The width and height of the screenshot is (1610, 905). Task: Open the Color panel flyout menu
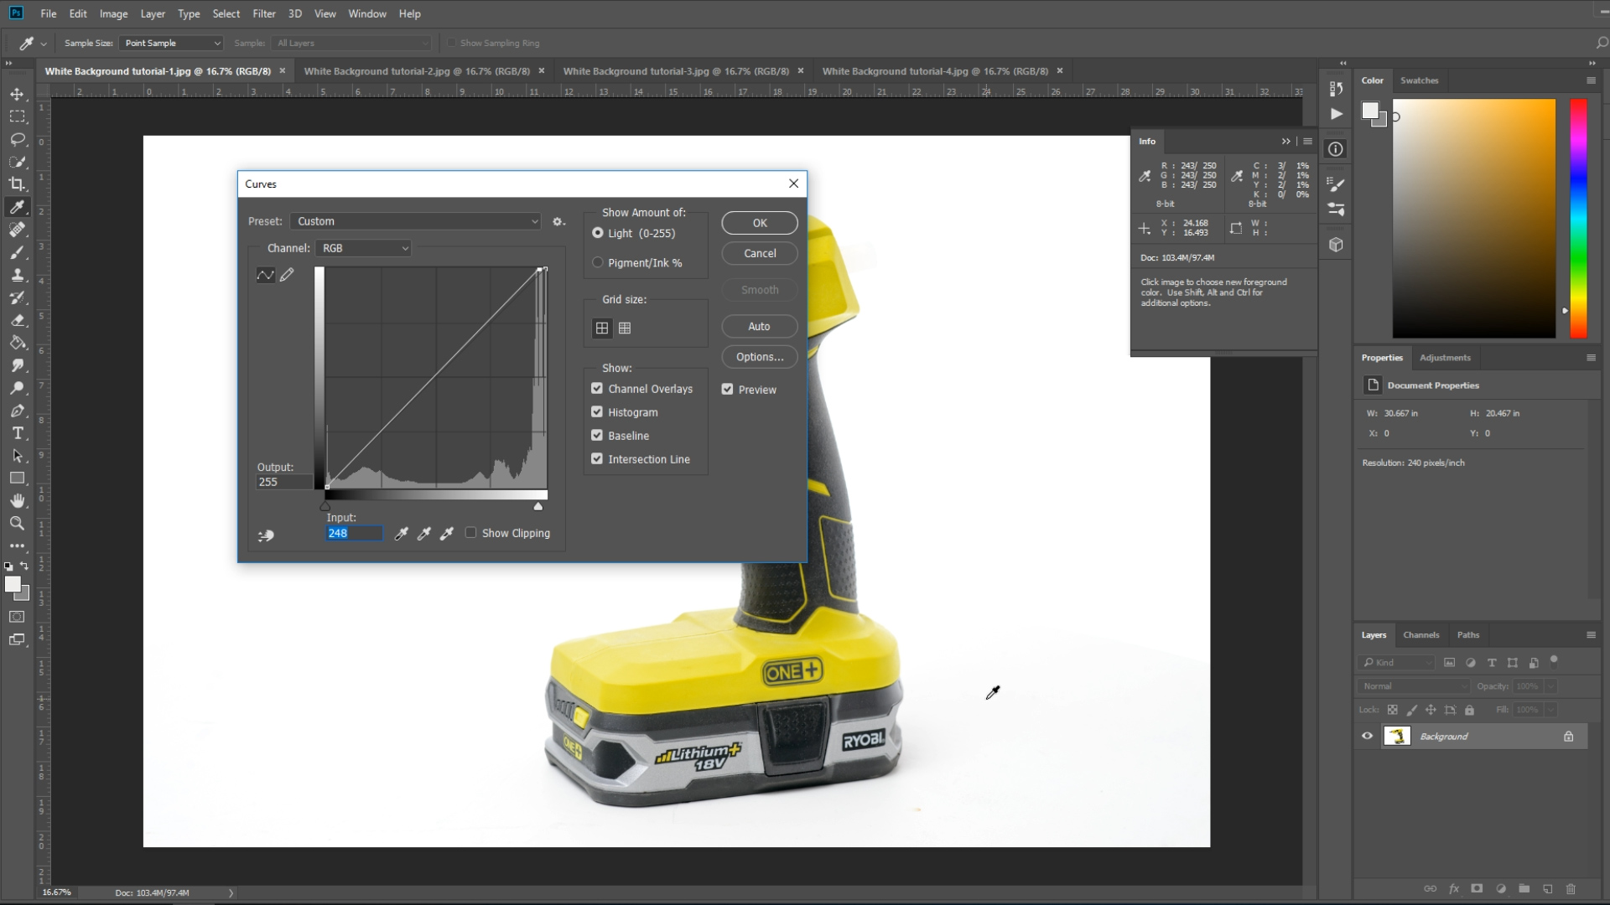1591,80
